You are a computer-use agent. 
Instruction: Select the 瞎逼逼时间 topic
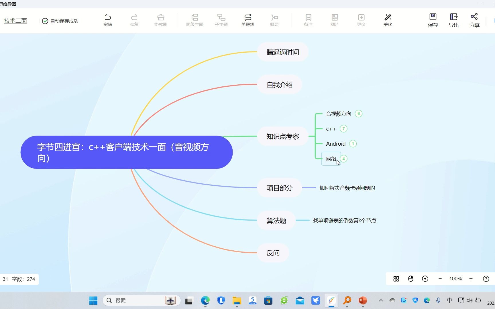point(283,52)
